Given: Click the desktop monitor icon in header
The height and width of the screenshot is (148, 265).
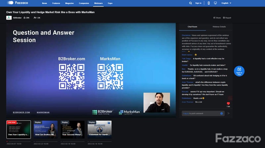Looking at the screenshot, I should click(x=215, y=3).
